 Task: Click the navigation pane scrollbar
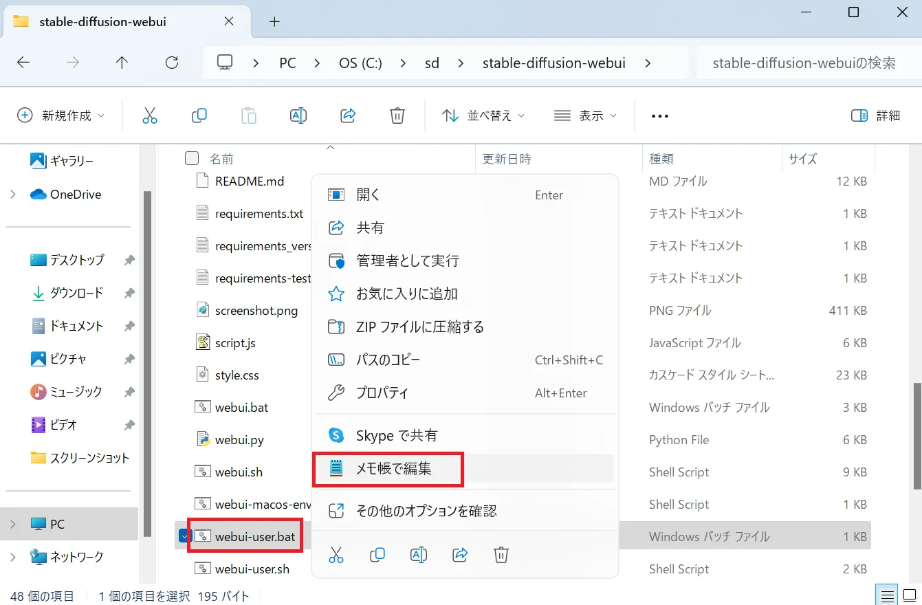pos(146,364)
